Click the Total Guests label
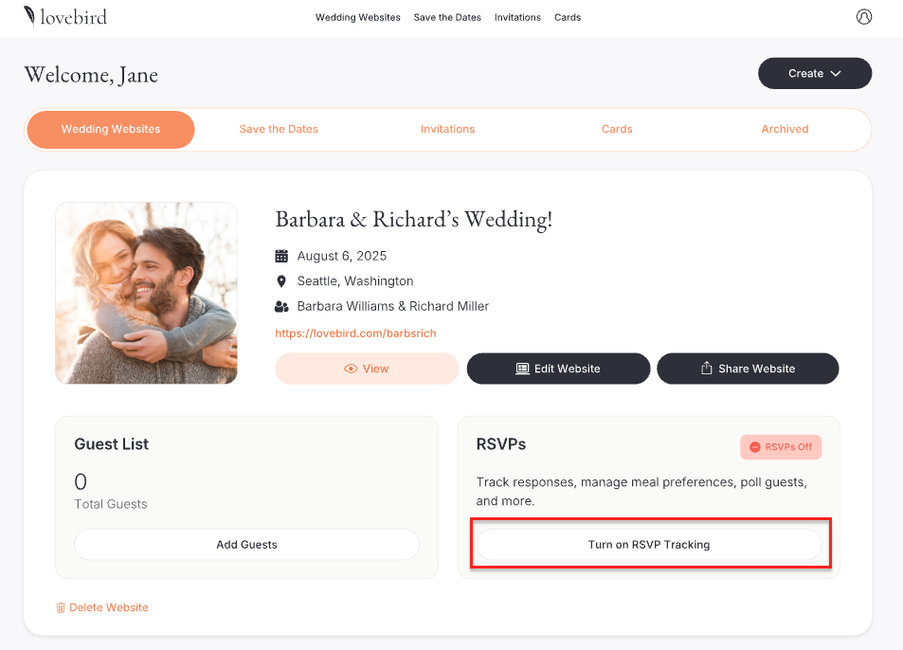The image size is (903, 650). [x=111, y=504]
